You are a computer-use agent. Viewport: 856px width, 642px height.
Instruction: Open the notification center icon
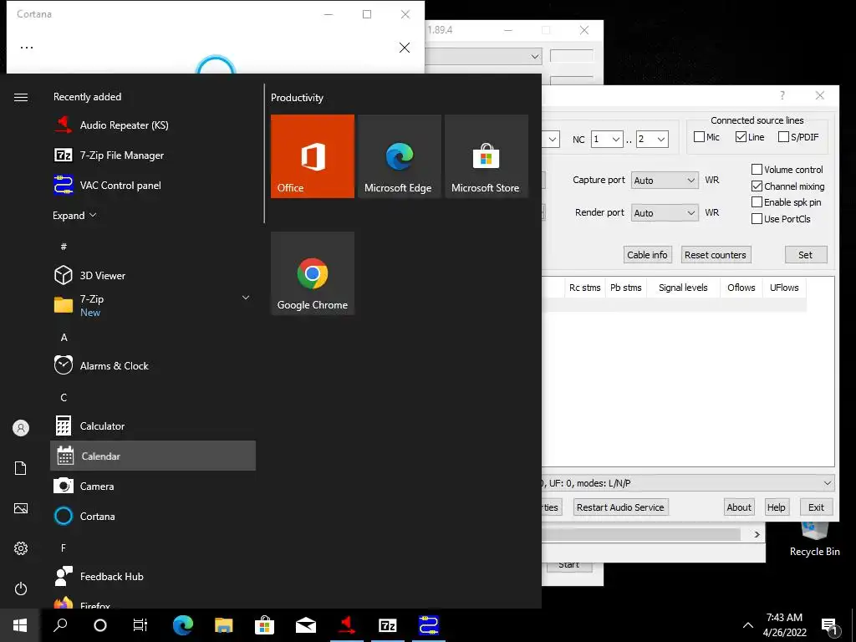(x=830, y=625)
